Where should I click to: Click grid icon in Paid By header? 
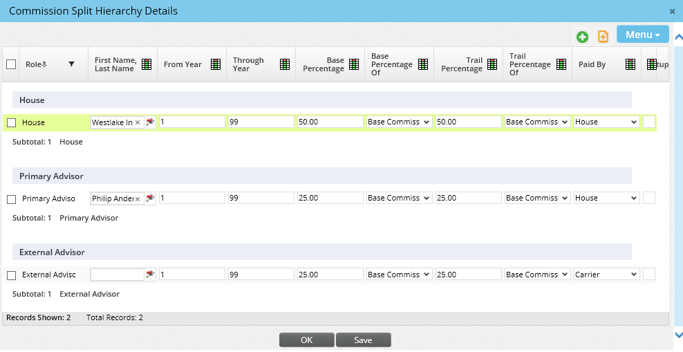(x=630, y=64)
